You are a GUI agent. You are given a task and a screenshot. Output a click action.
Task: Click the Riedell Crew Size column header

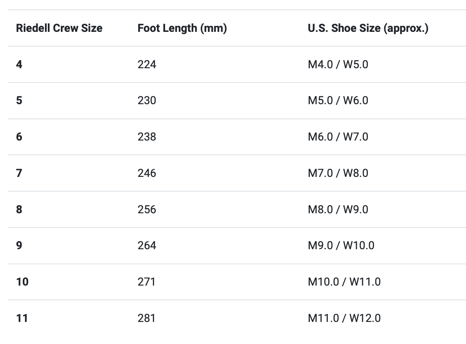(x=59, y=28)
